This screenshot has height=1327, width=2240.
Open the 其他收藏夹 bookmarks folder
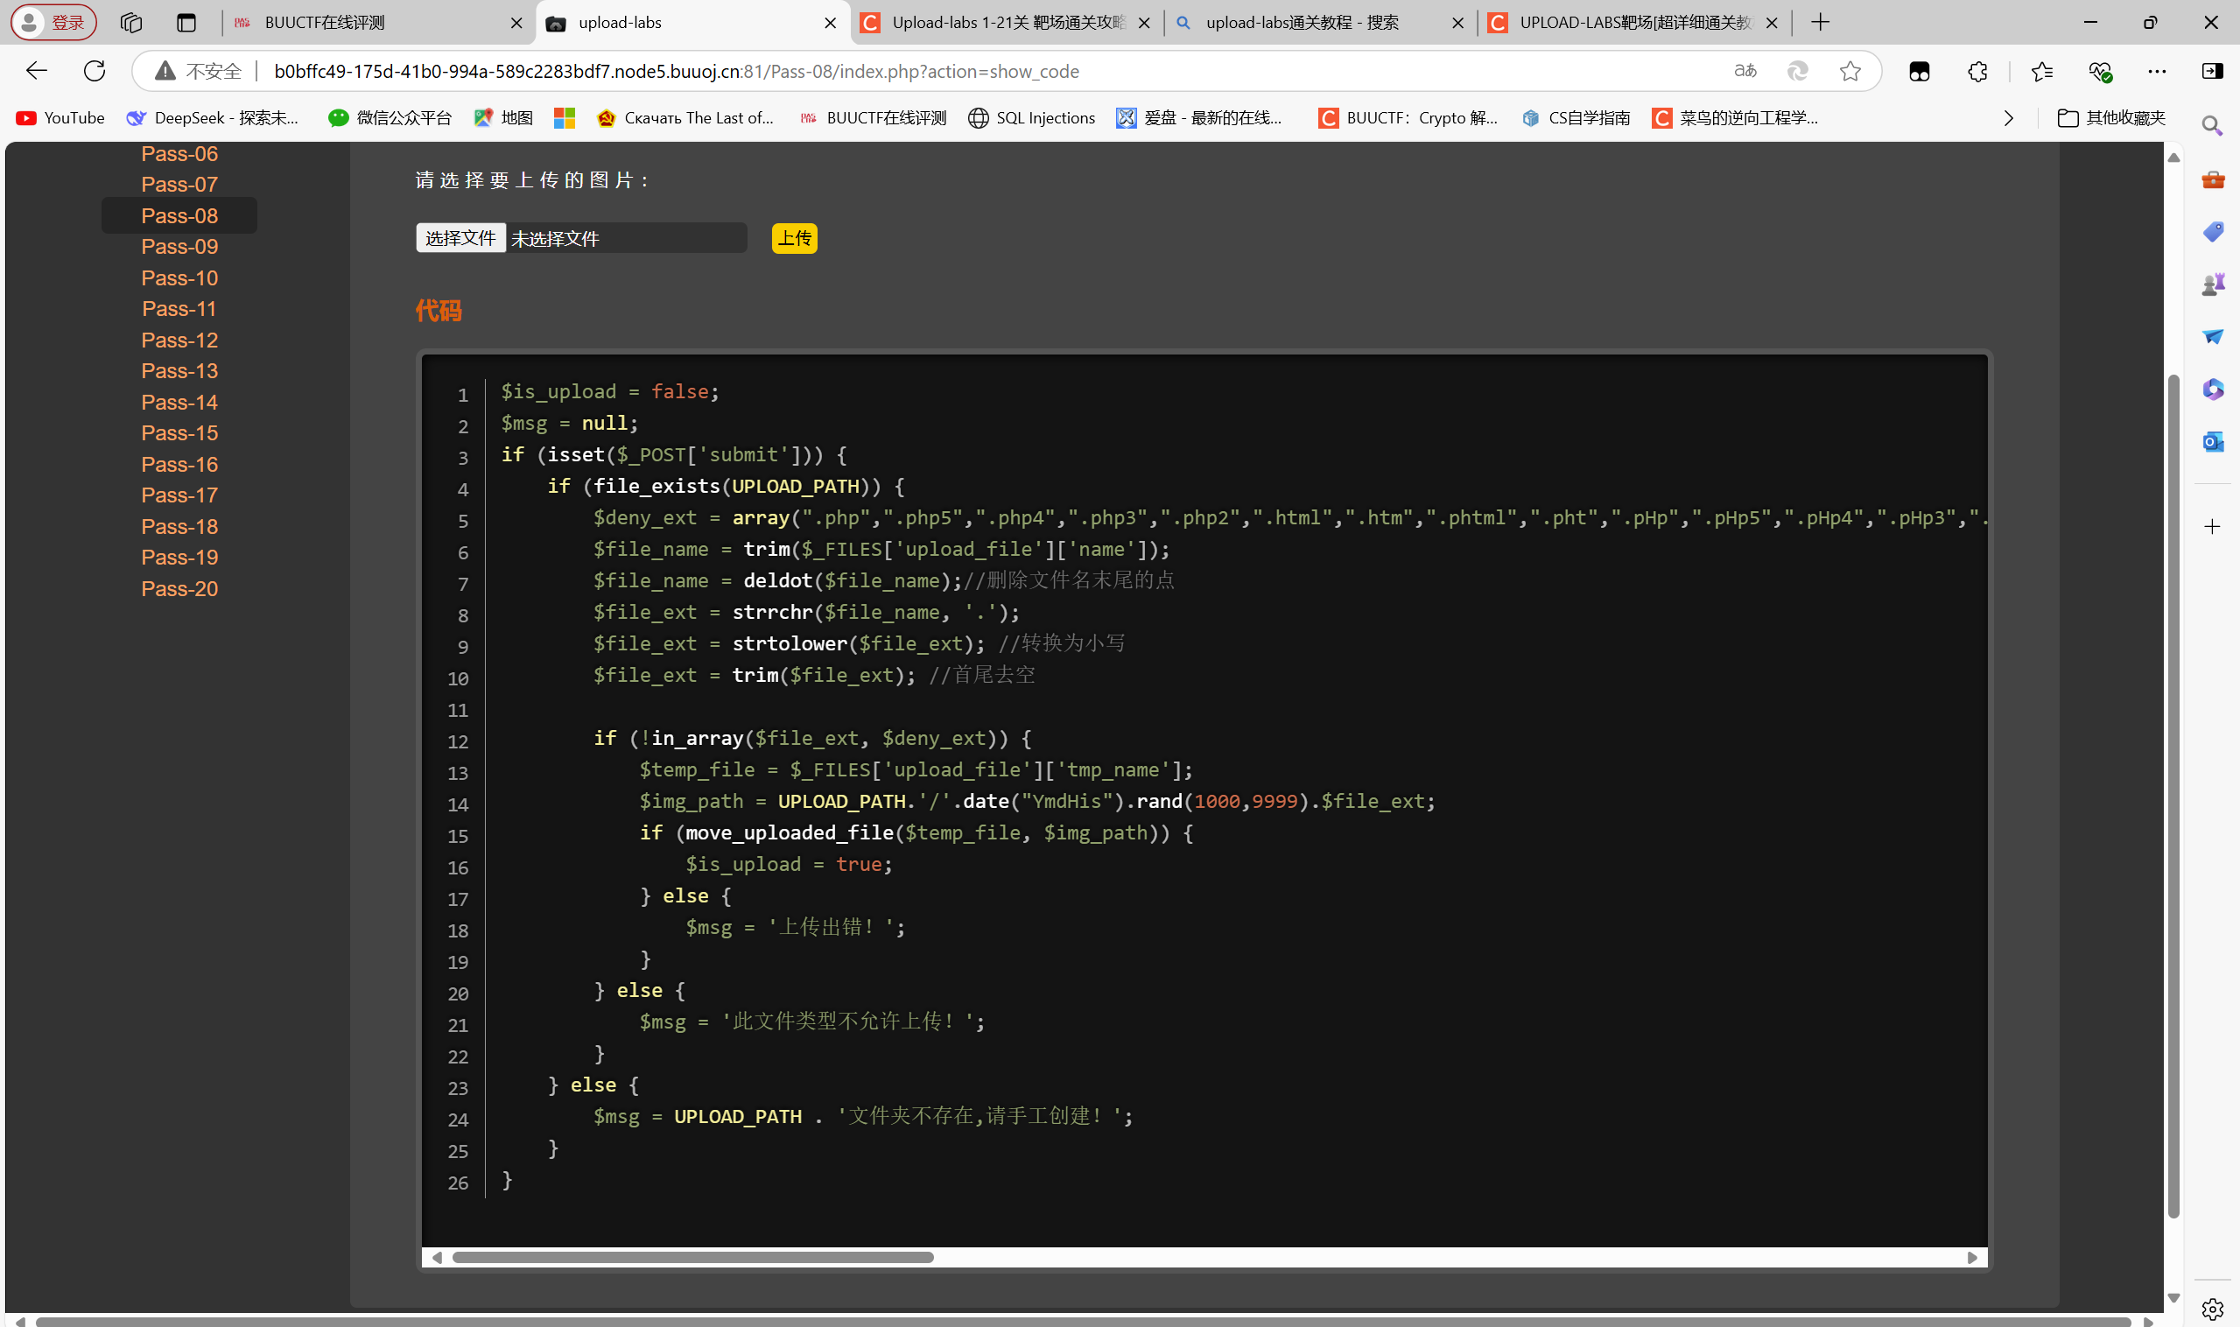tap(2111, 118)
